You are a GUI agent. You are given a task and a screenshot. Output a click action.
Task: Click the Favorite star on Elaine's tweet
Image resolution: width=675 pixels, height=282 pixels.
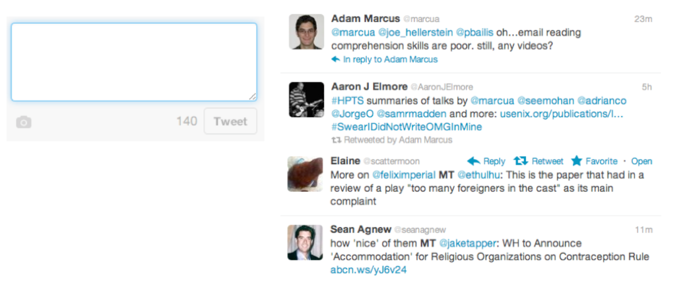click(577, 161)
